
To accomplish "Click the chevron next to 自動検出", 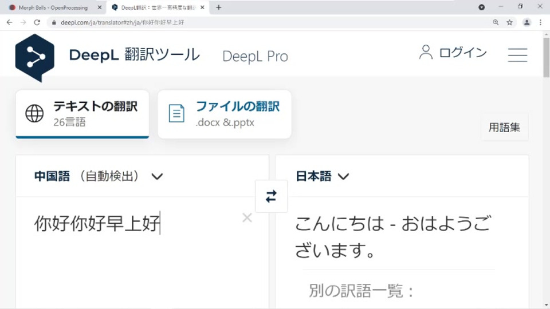I will point(157,177).
